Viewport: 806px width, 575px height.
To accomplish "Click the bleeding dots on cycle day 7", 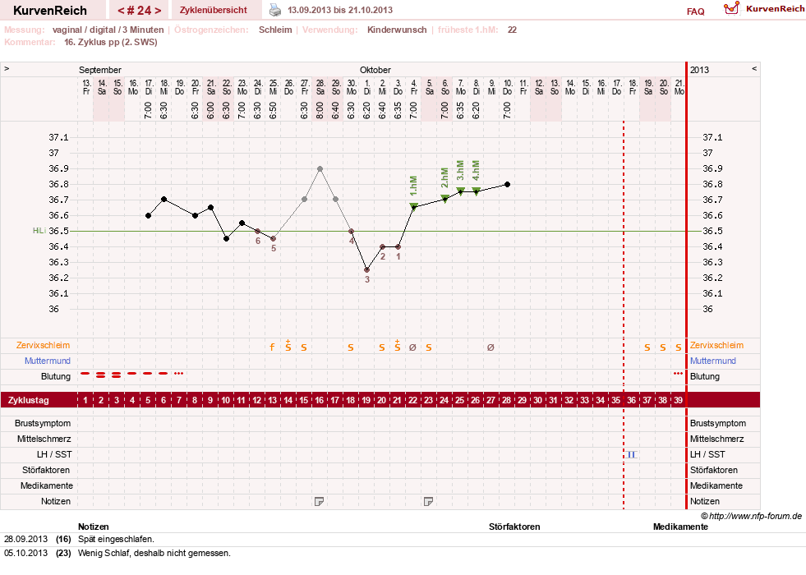I will pyautogui.click(x=179, y=374).
